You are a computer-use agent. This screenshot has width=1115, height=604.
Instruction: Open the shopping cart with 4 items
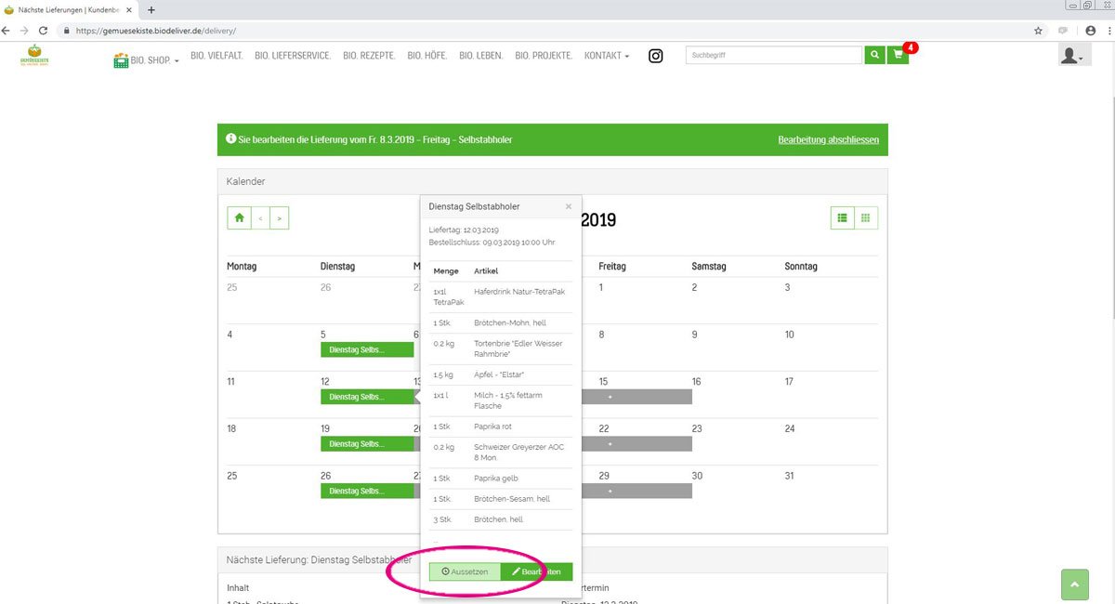click(898, 56)
